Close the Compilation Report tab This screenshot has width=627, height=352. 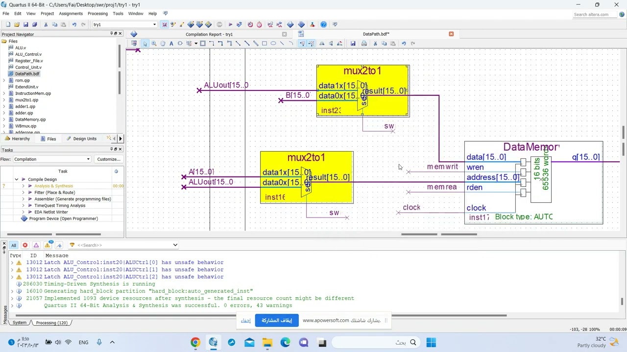284,34
